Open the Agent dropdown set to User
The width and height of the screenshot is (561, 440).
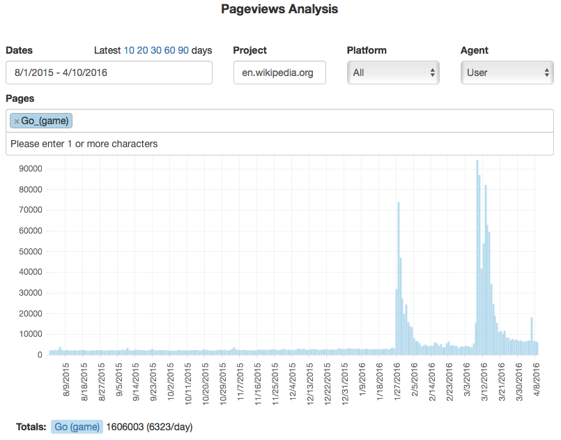tap(506, 73)
